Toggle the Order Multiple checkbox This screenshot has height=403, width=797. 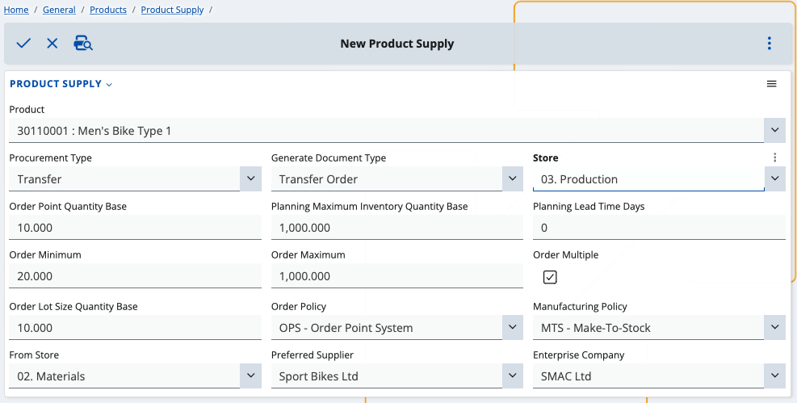point(550,277)
